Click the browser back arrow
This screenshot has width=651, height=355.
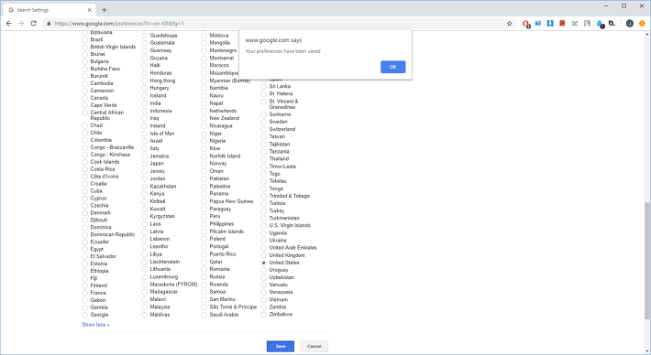click(9, 24)
